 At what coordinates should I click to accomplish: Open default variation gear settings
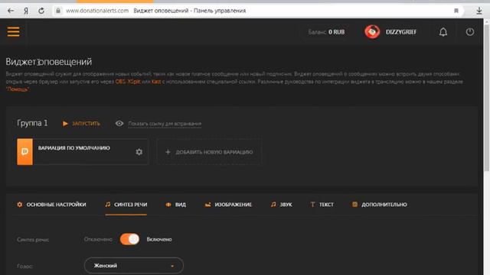[x=139, y=152]
